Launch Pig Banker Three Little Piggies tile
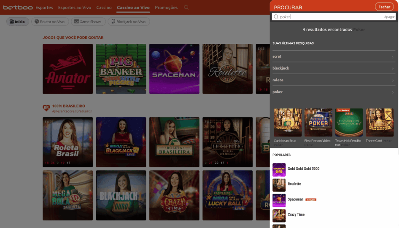This screenshot has height=228, width=399. pos(121,69)
